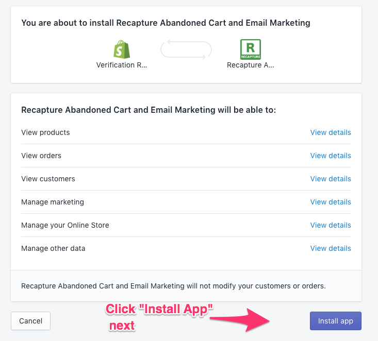Click the green Recapture R logo
The width and height of the screenshot is (378, 341).
click(x=251, y=49)
